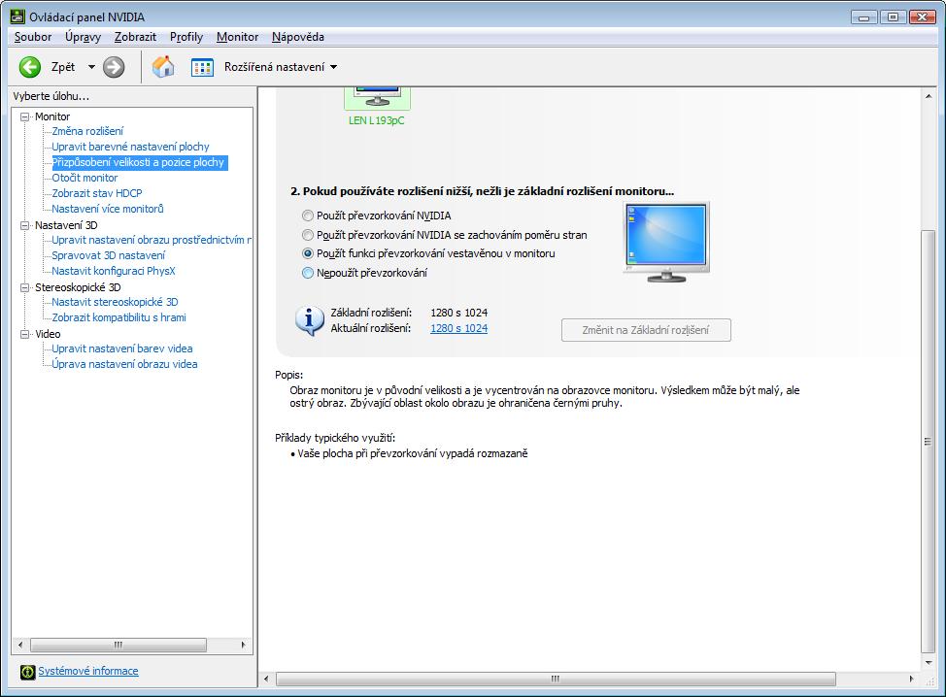The height and width of the screenshot is (697, 946).
Task: Click the main panel horizontal scrollbar thumb
Action: tap(556, 679)
